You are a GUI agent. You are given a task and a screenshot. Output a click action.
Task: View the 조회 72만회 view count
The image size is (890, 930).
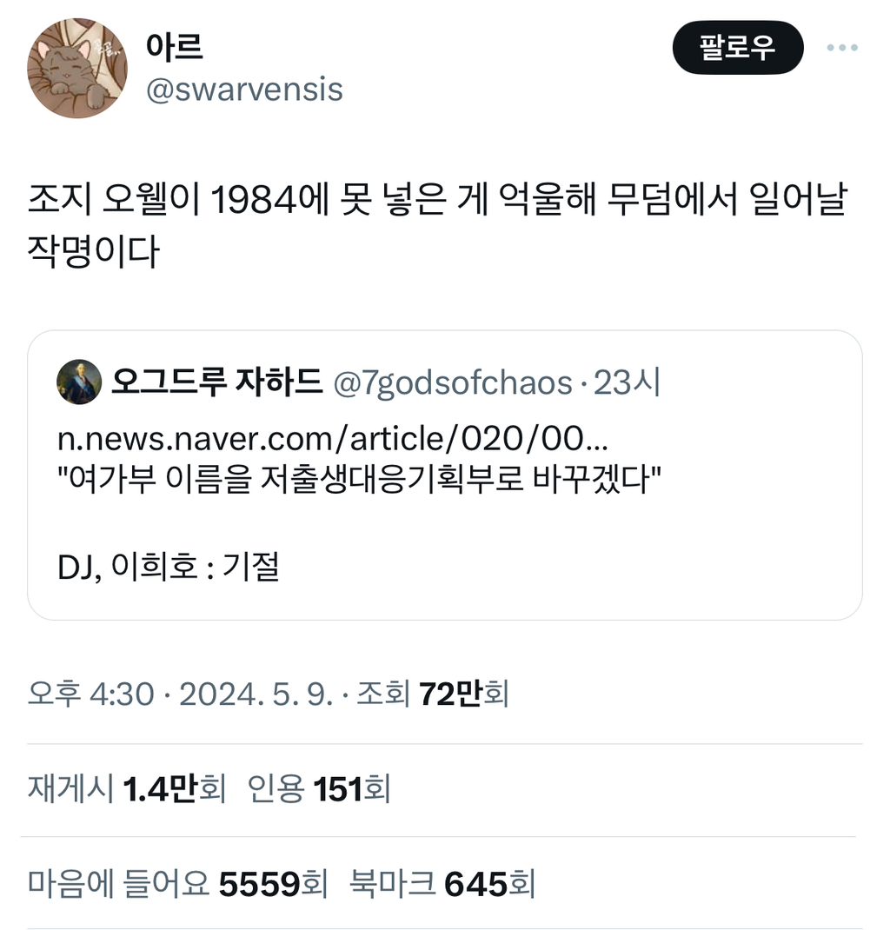432,694
